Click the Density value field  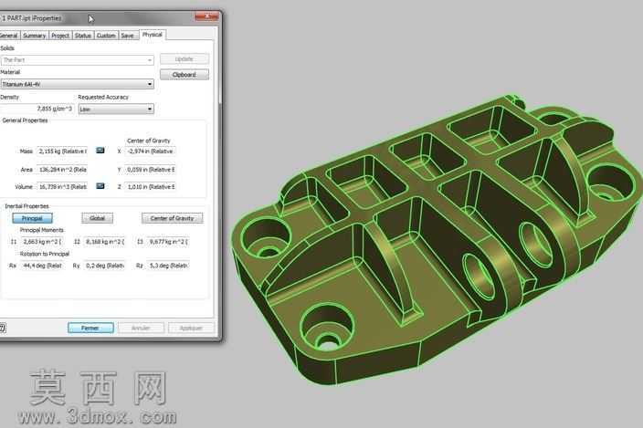pyautogui.click(x=37, y=109)
